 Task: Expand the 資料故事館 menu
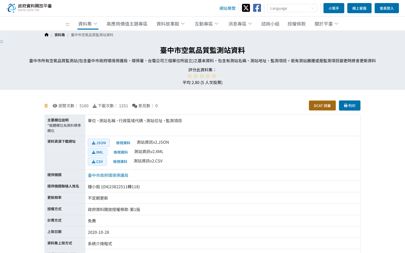point(171,24)
